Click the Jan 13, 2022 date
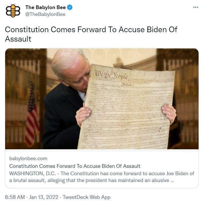Screen dimensions: 204x202 tap(44, 197)
